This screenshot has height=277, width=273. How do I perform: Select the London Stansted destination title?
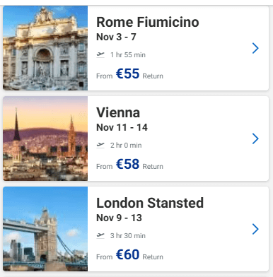tap(150, 203)
